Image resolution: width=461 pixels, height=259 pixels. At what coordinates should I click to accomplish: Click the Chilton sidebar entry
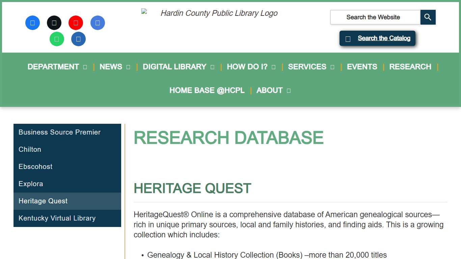click(x=30, y=149)
